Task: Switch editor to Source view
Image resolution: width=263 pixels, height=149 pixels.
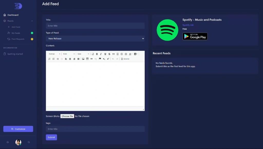Action: coord(125,59)
